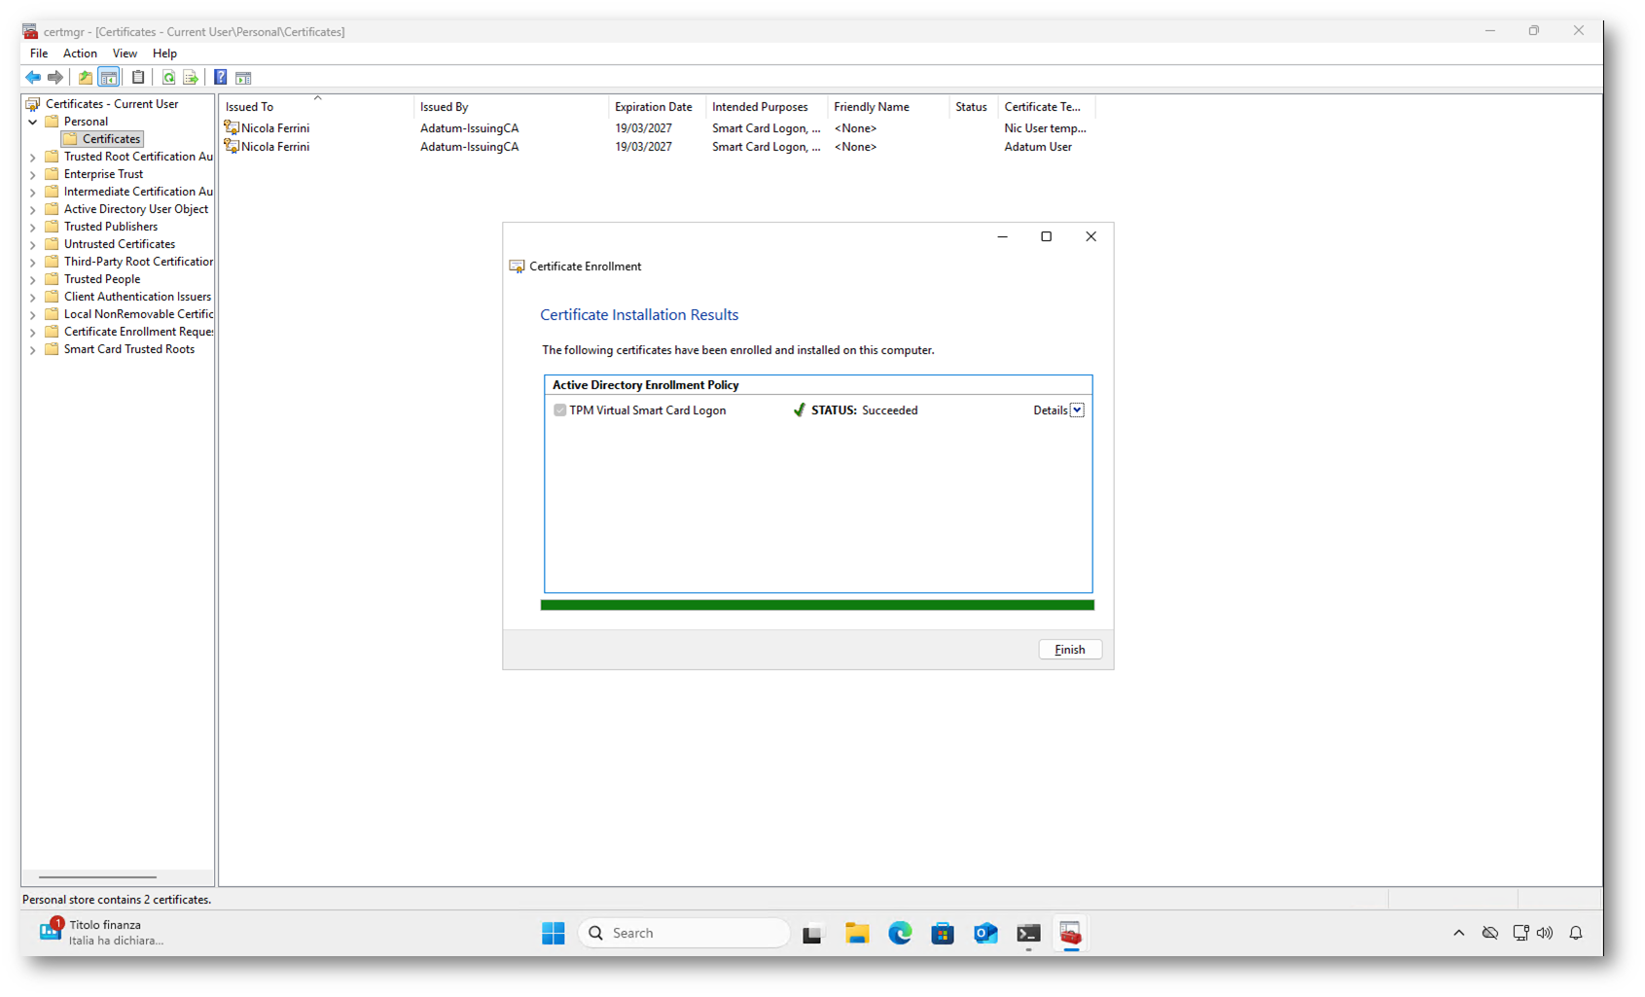Click the tree pane horizontal scrollbar

pos(97,876)
